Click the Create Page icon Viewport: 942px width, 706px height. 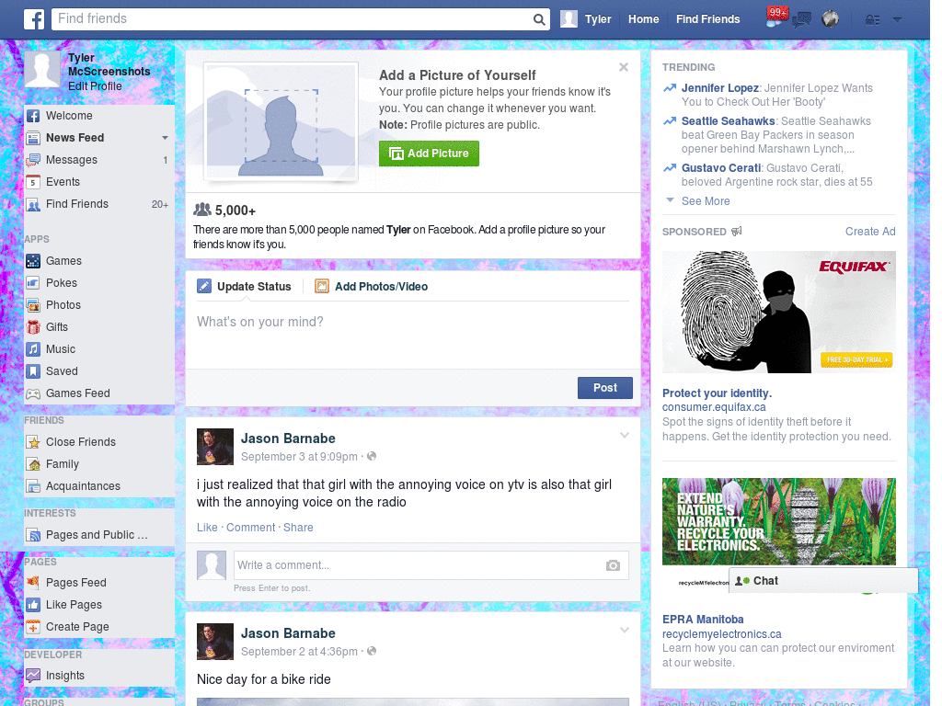click(x=34, y=627)
